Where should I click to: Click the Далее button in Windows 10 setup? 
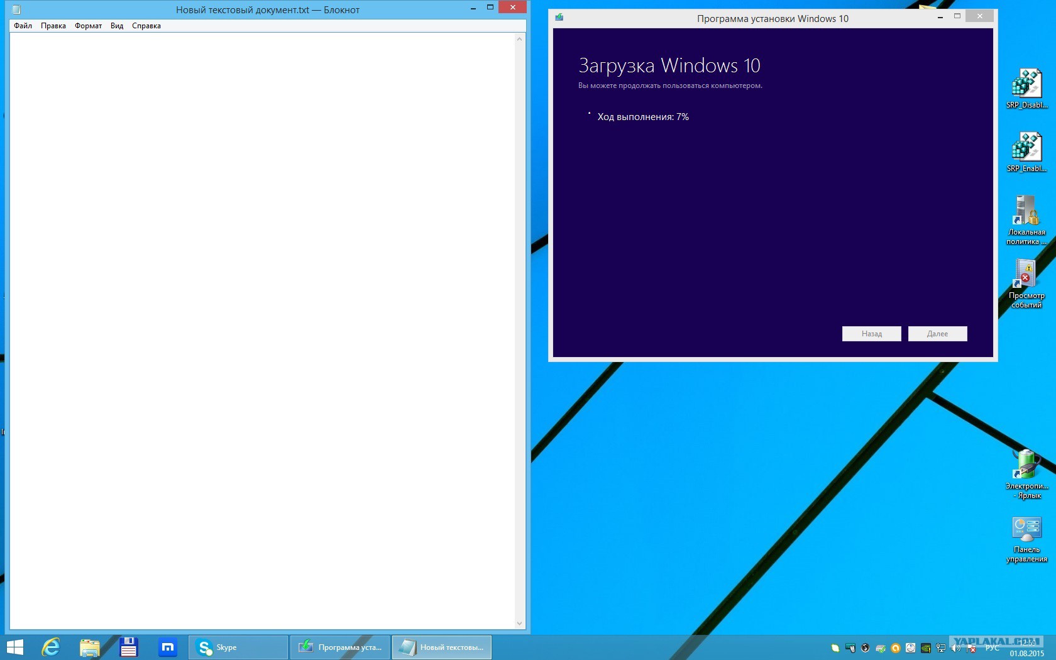tap(938, 334)
